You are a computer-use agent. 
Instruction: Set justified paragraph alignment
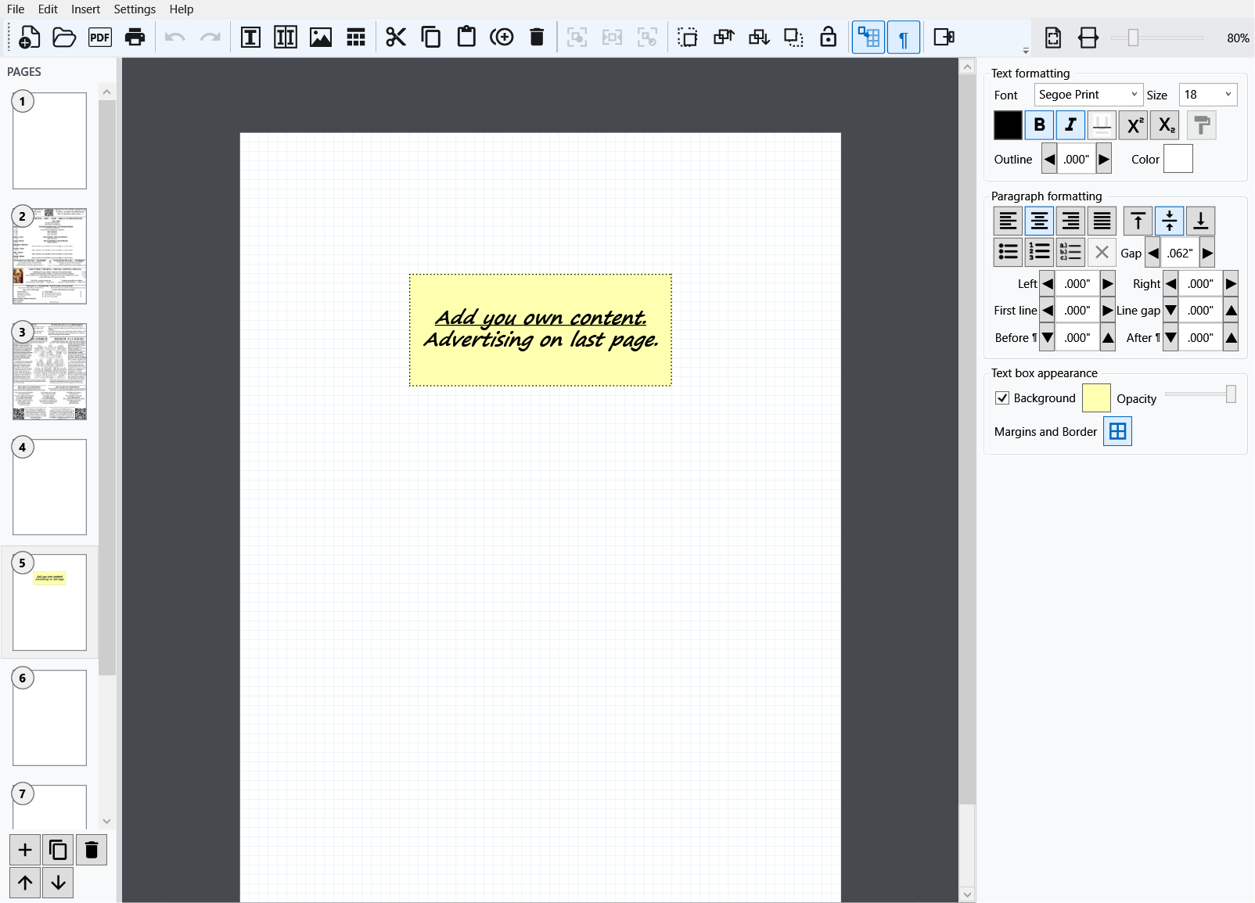(x=1102, y=221)
